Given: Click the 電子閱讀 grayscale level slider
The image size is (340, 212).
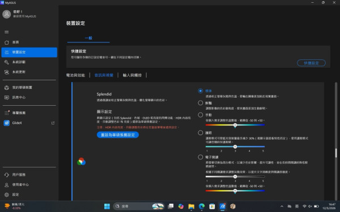Looking at the screenshot, I should [235, 177].
